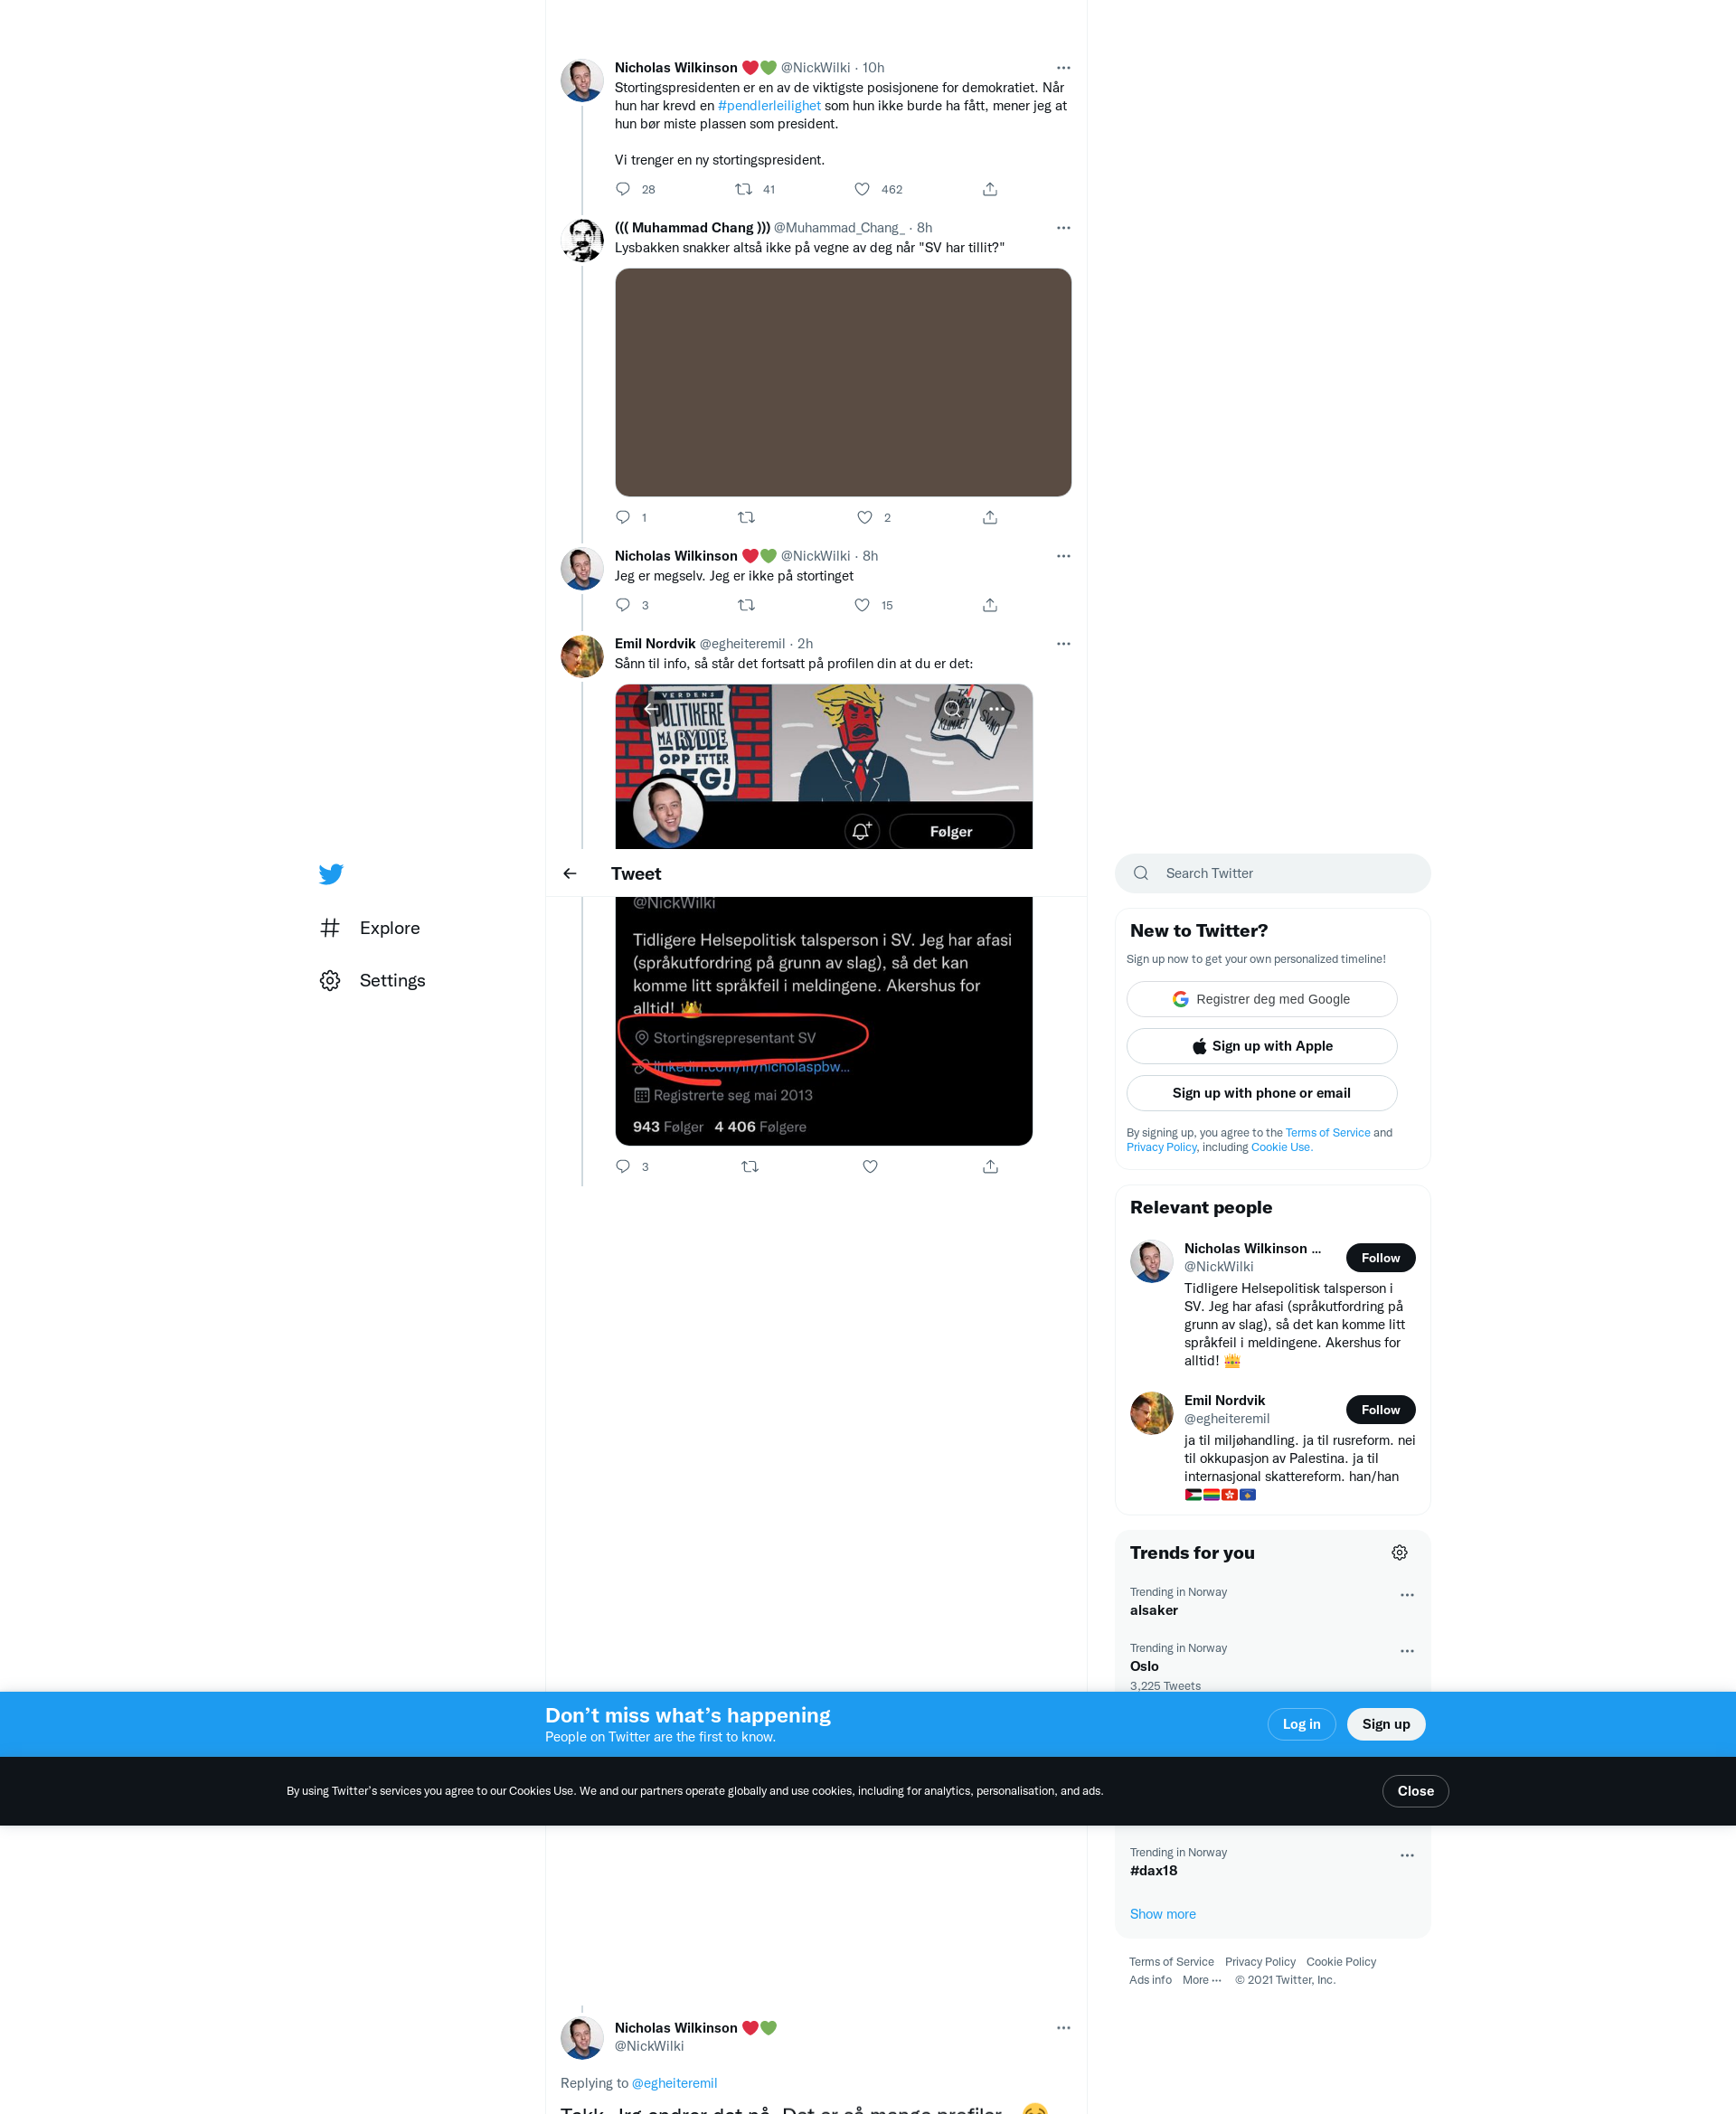Open more options on the 'Jeg er megselv' tweet

[1063, 556]
